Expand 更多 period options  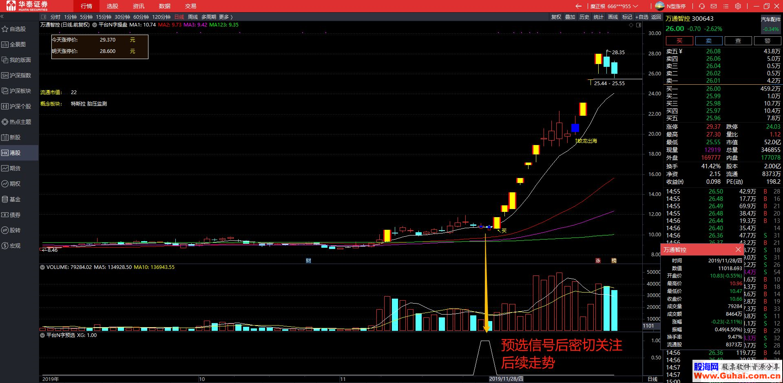pos(226,17)
